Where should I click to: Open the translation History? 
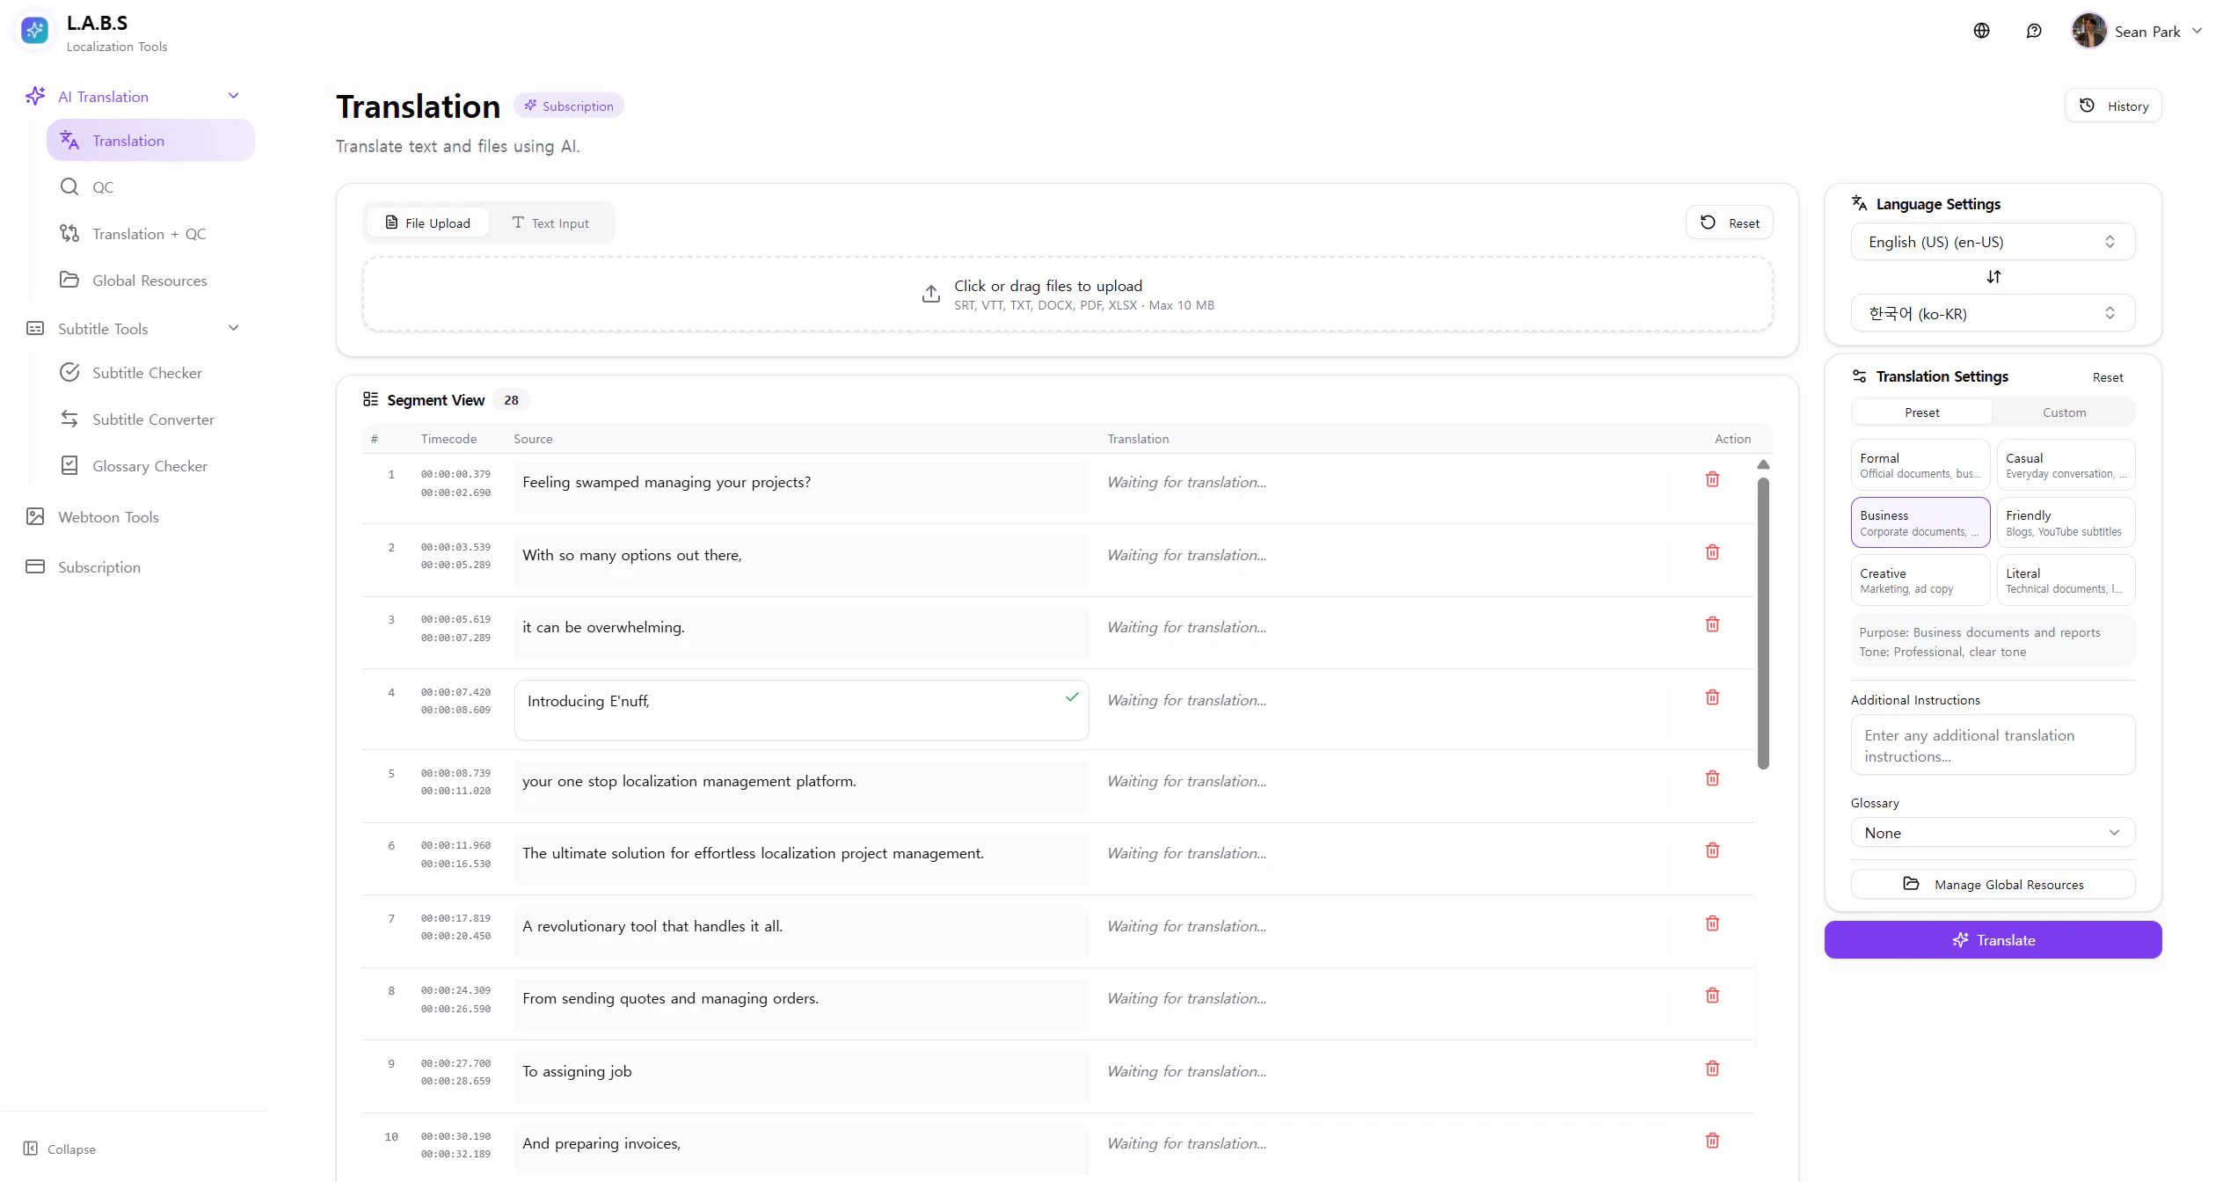pyautogui.click(x=2112, y=106)
